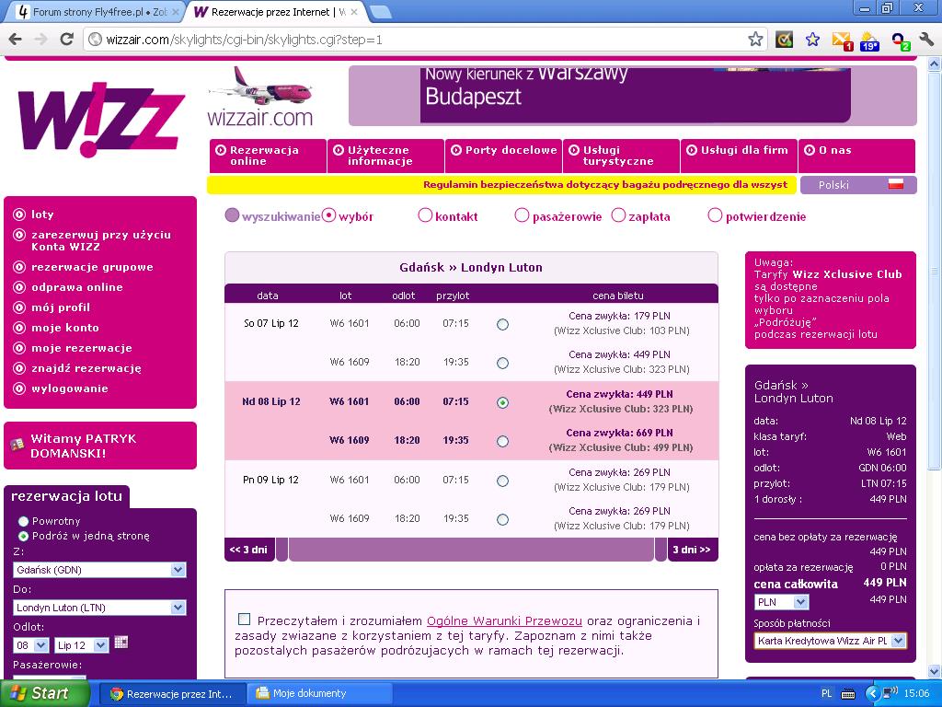Open the mail extension envelope icon

842,41
